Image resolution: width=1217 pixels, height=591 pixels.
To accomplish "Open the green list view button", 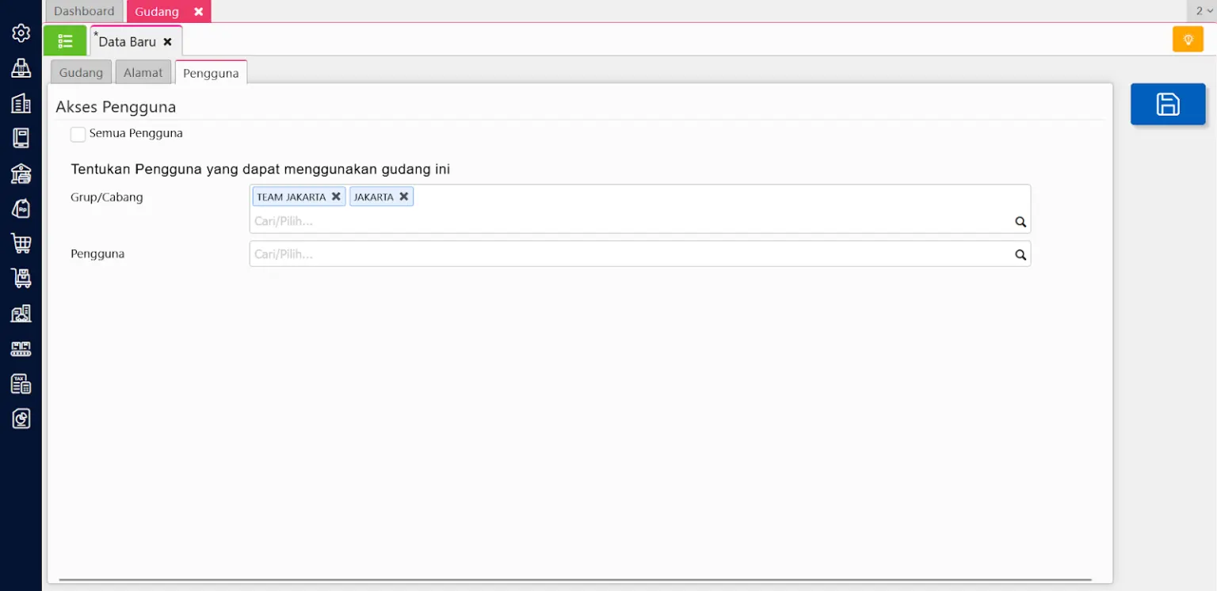I will [x=65, y=40].
